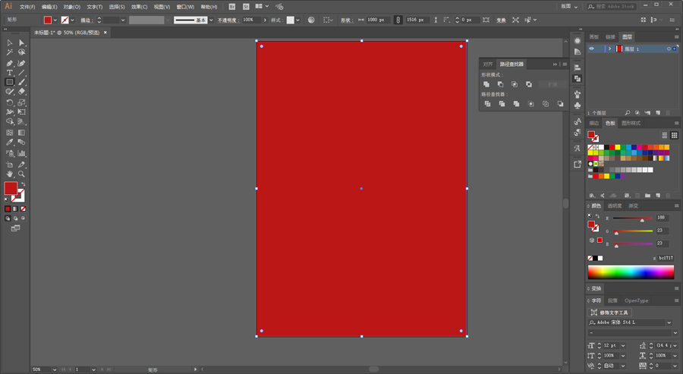The width and height of the screenshot is (683, 374).
Task: Hide layer 1 with the eye icon
Action: pyautogui.click(x=591, y=49)
